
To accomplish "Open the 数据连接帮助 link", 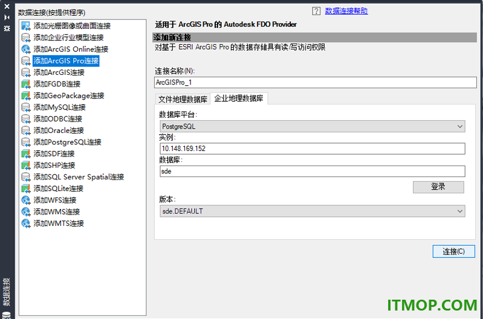I will pyautogui.click(x=346, y=11).
